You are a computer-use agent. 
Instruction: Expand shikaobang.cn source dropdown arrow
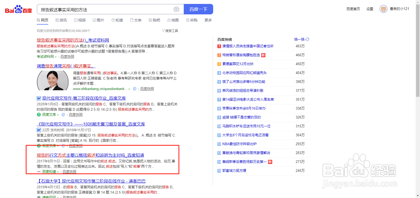tap(129, 89)
